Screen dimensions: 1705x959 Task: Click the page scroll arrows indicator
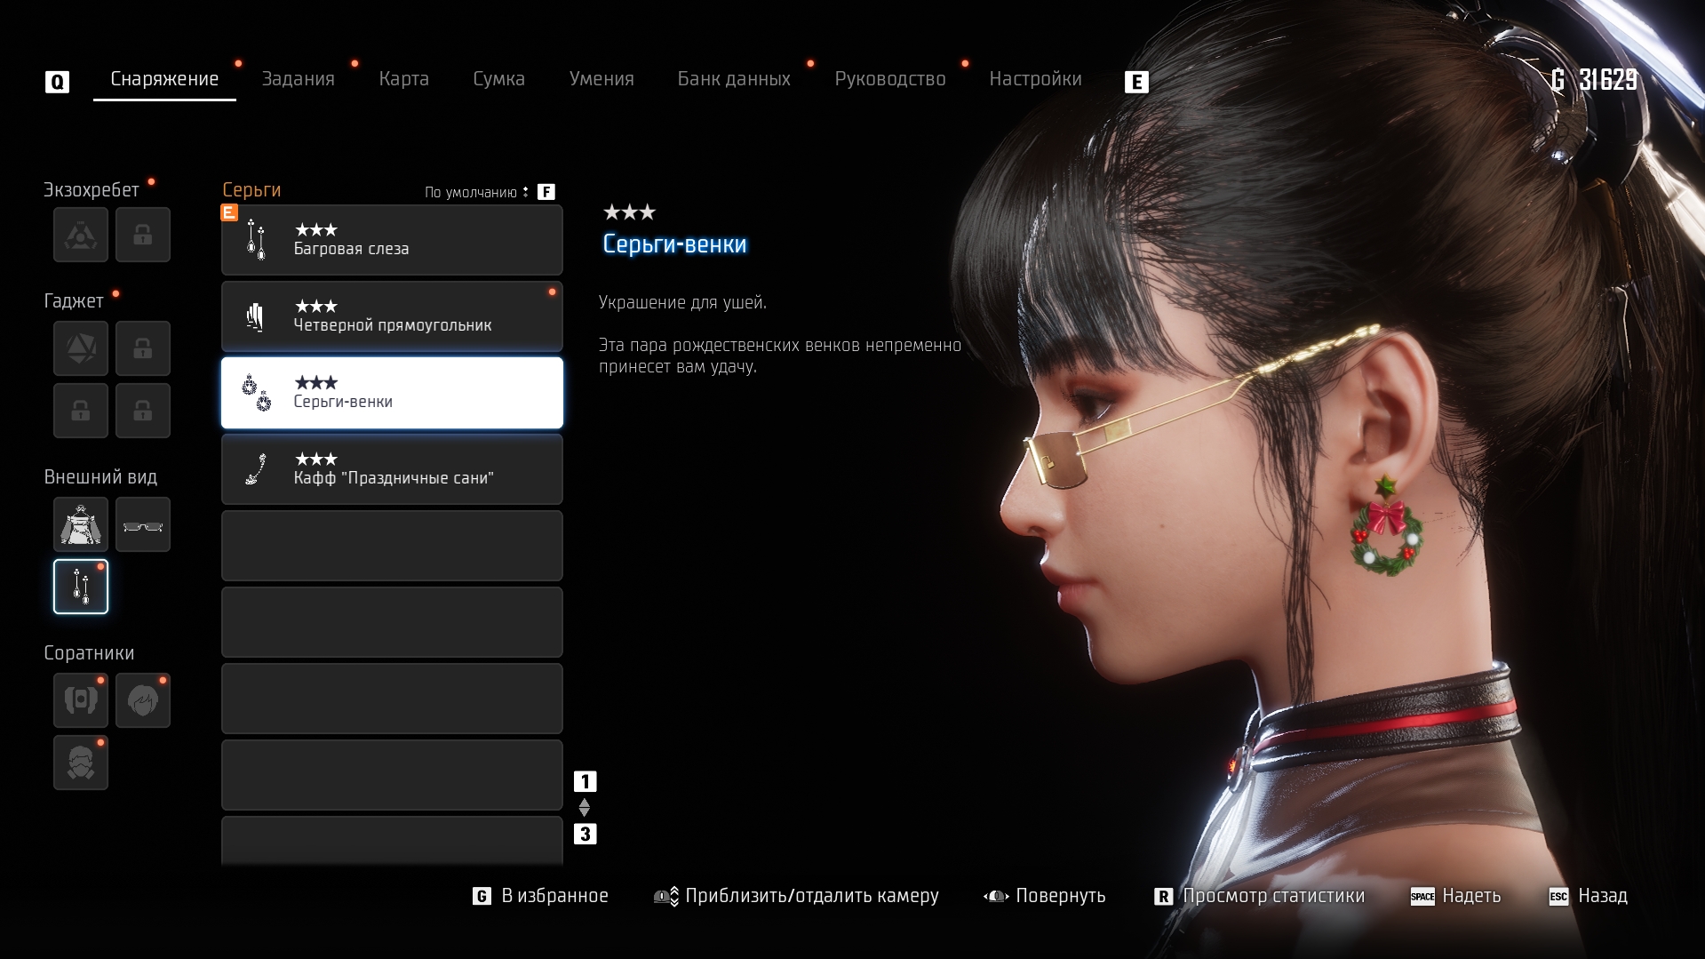(585, 808)
